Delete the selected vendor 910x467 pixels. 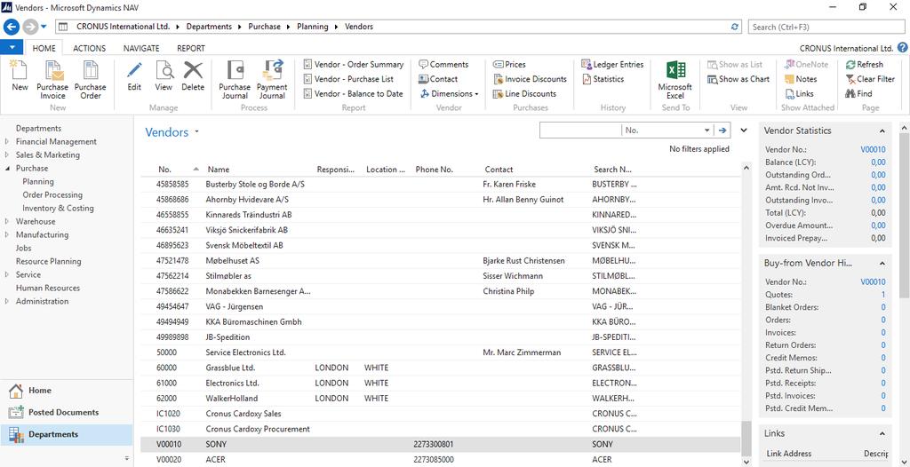click(x=193, y=76)
